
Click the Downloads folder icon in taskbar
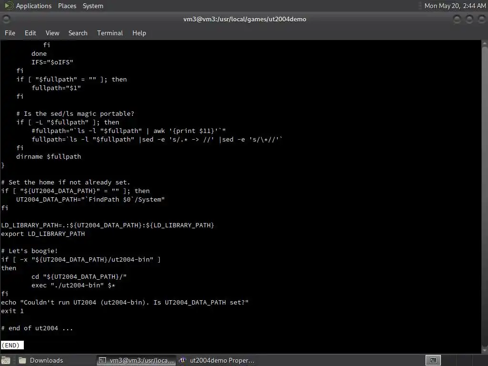pyautogui.click(x=22, y=360)
